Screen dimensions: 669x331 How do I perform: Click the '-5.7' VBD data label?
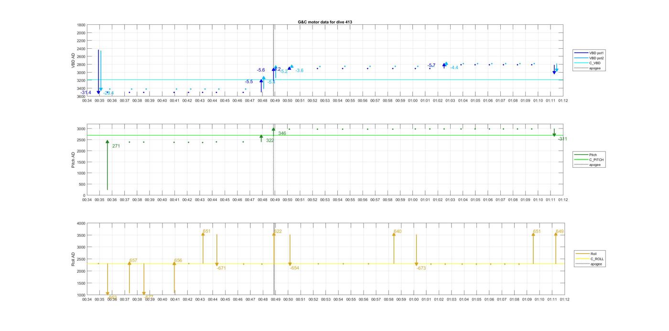pyautogui.click(x=432, y=65)
